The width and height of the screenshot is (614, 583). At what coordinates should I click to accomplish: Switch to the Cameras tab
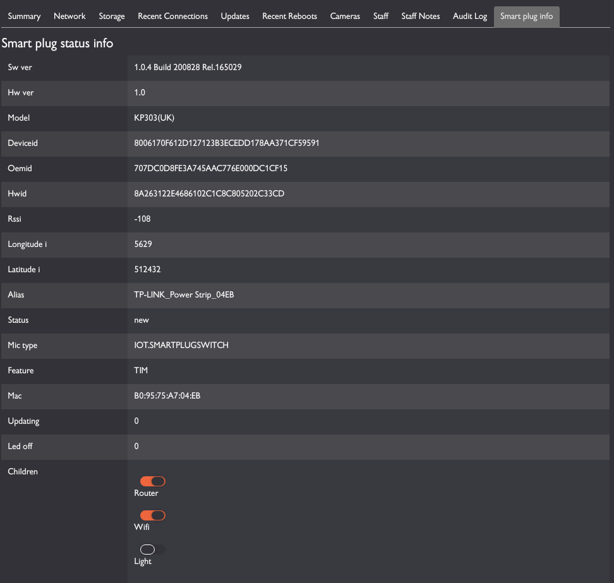[x=345, y=16]
